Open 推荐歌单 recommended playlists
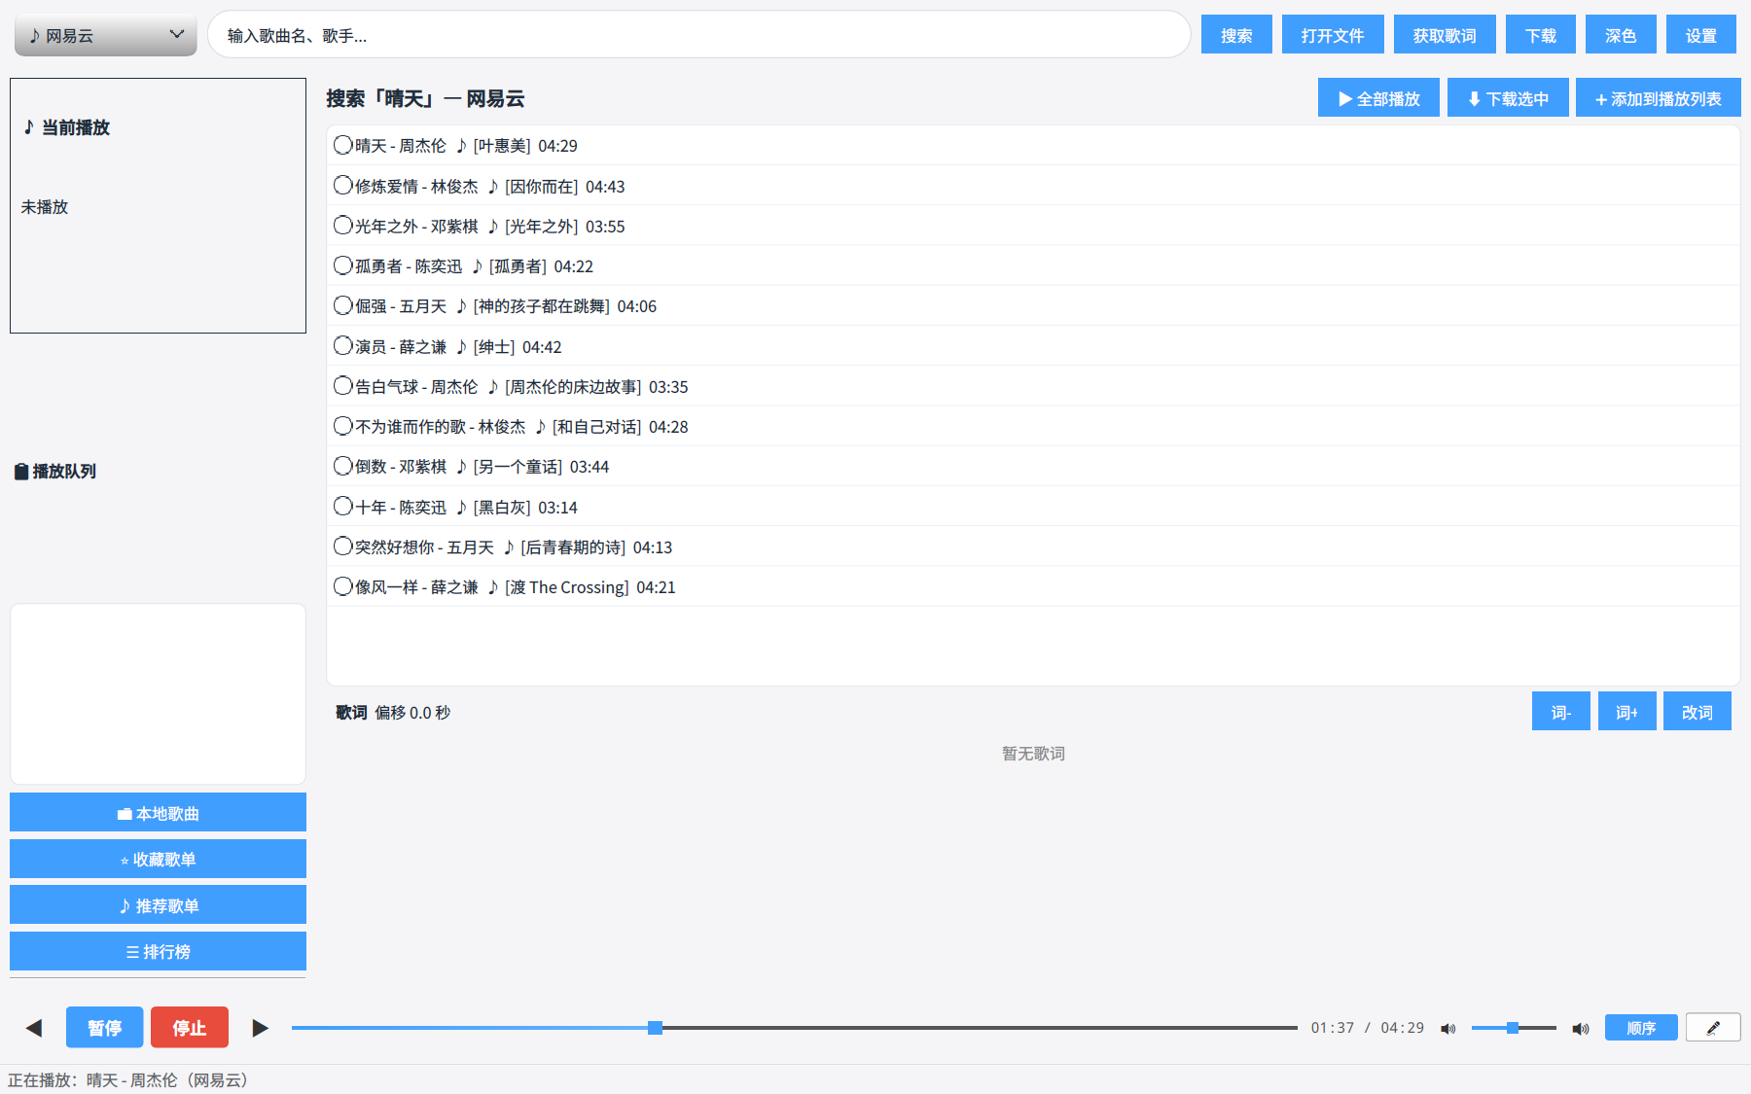The image size is (1751, 1094). click(158, 905)
